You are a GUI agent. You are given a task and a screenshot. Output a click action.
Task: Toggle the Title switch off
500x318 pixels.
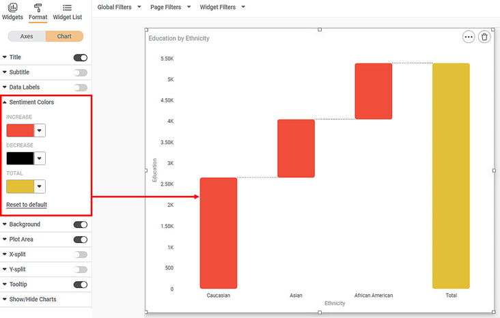tap(80, 58)
